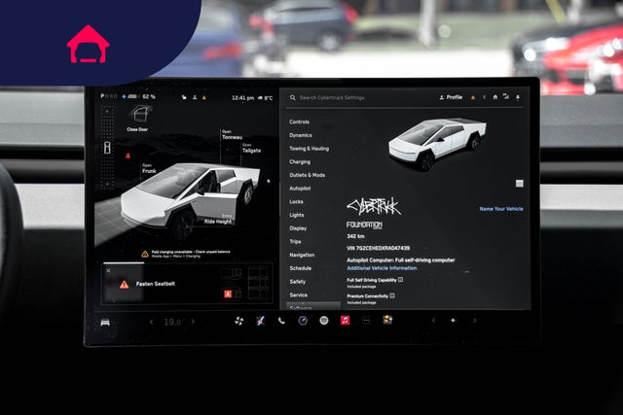Viewport: 623px width, 415px height.
Task: Open the purple camera app in dock
Action: (x=303, y=320)
